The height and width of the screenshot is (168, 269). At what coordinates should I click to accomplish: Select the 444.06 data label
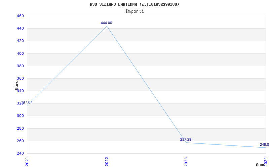pos(106,23)
